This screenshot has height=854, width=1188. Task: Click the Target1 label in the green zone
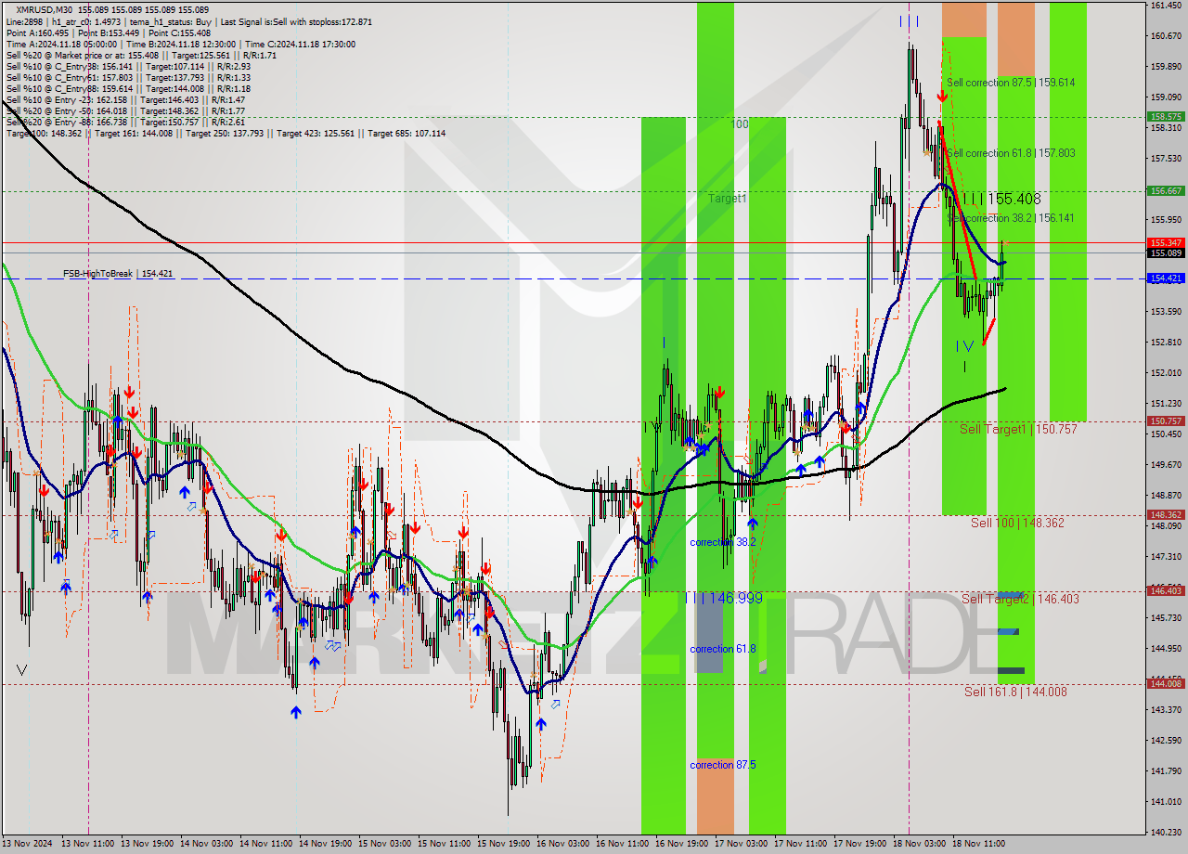[727, 199]
